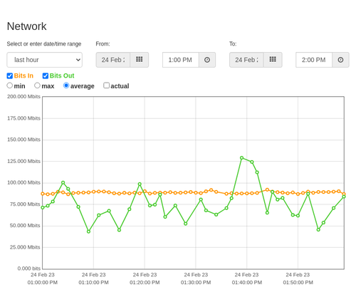
Task: Click the From date field showing 24 Feb
Action: (113, 60)
